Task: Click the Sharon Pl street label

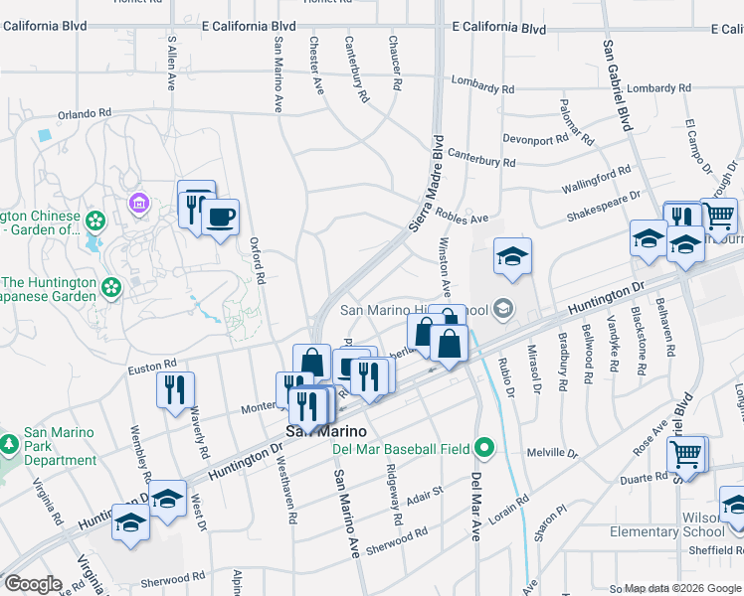Action: click(x=550, y=523)
